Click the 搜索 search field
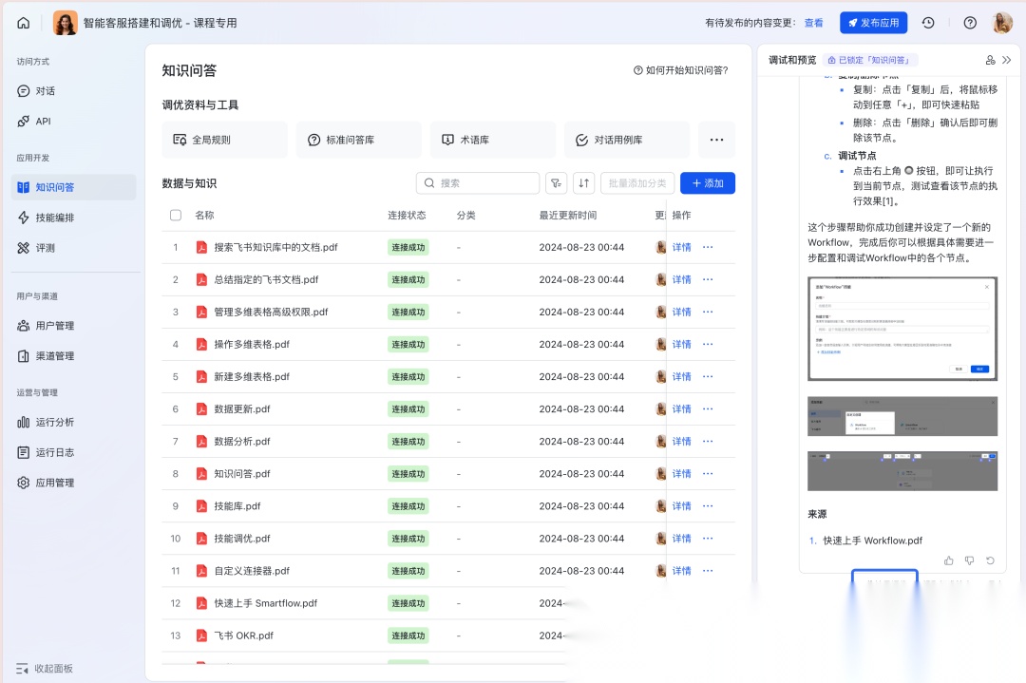This screenshot has height=683, width=1026. [x=478, y=183]
